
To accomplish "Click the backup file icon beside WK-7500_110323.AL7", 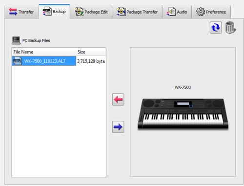I will click(17, 61).
